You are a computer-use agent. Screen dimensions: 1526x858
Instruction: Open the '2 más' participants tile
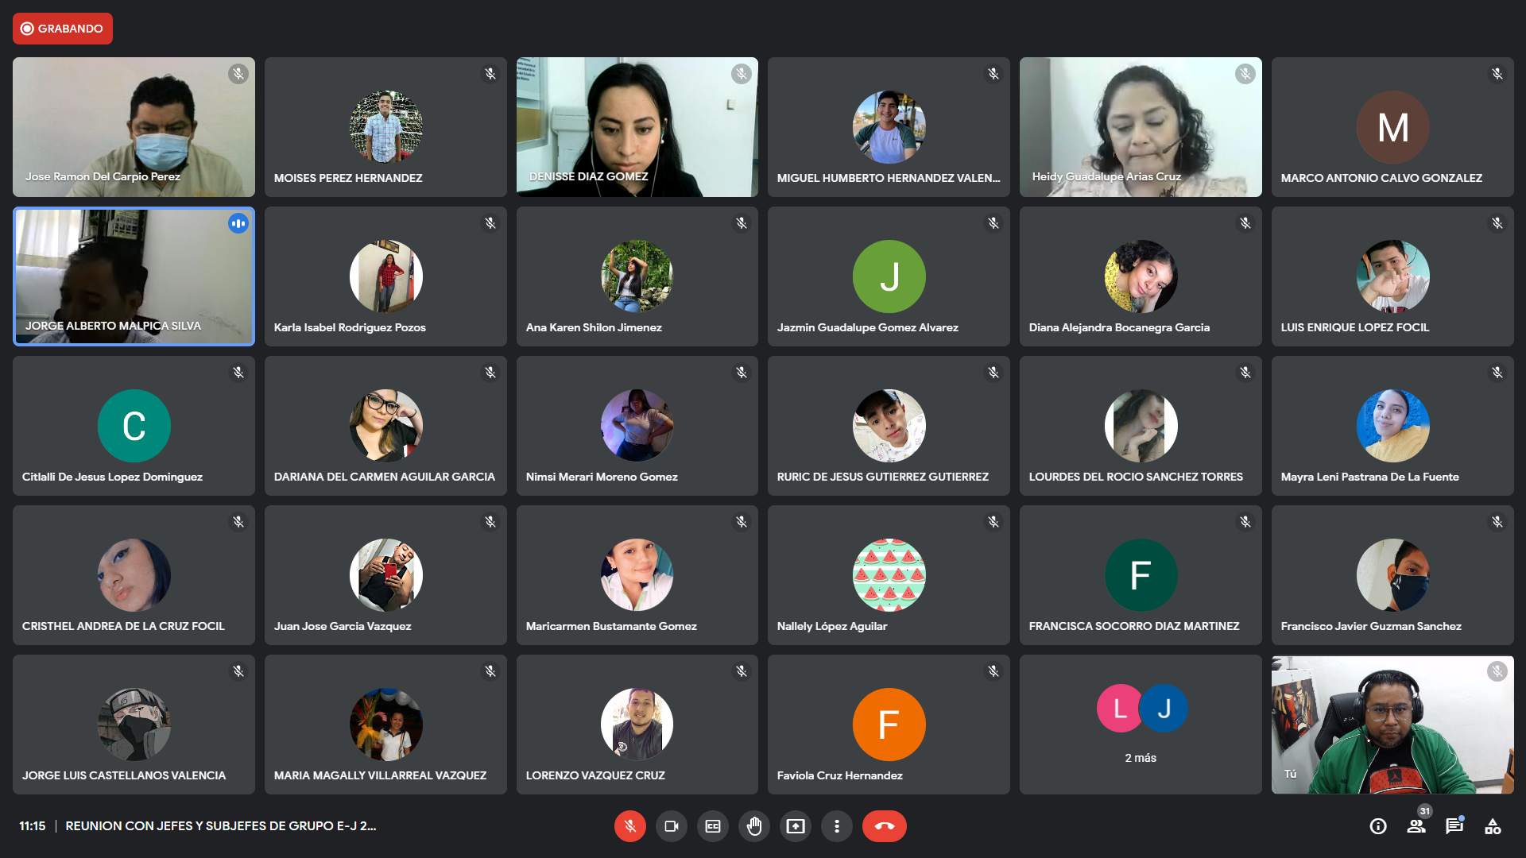tap(1141, 725)
